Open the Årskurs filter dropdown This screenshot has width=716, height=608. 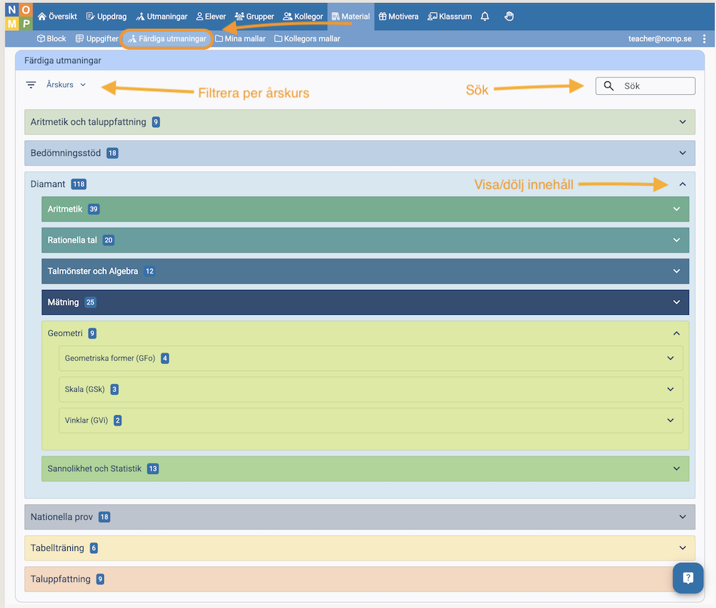coord(66,85)
